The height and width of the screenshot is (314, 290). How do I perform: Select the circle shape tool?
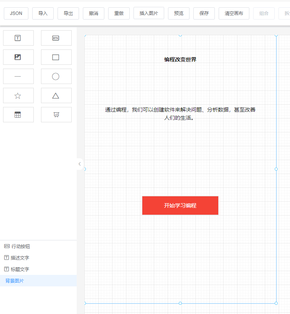coord(56,76)
